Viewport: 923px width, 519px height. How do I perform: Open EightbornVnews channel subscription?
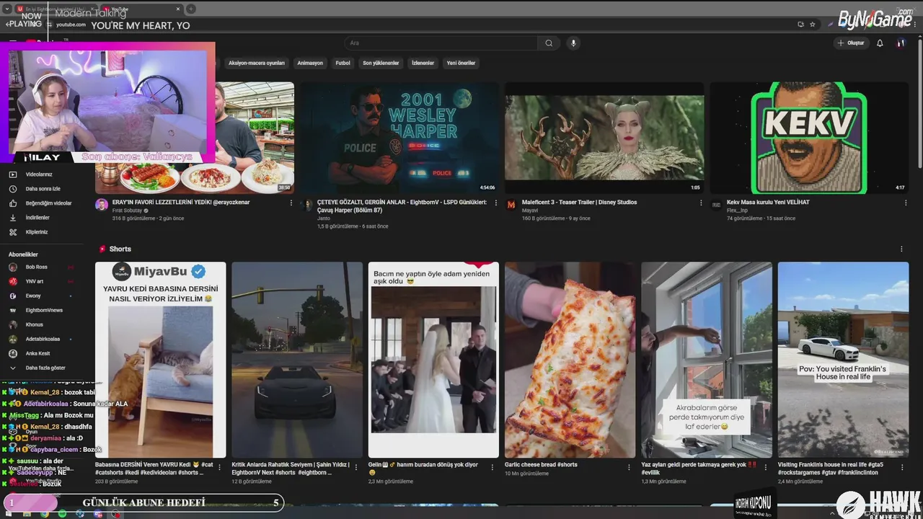(45, 310)
